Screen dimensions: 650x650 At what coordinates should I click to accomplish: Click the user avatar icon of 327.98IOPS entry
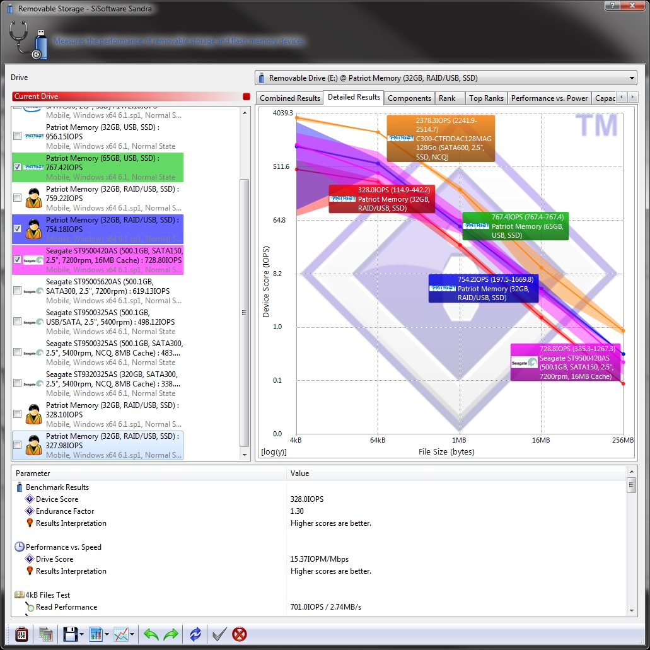[33, 445]
